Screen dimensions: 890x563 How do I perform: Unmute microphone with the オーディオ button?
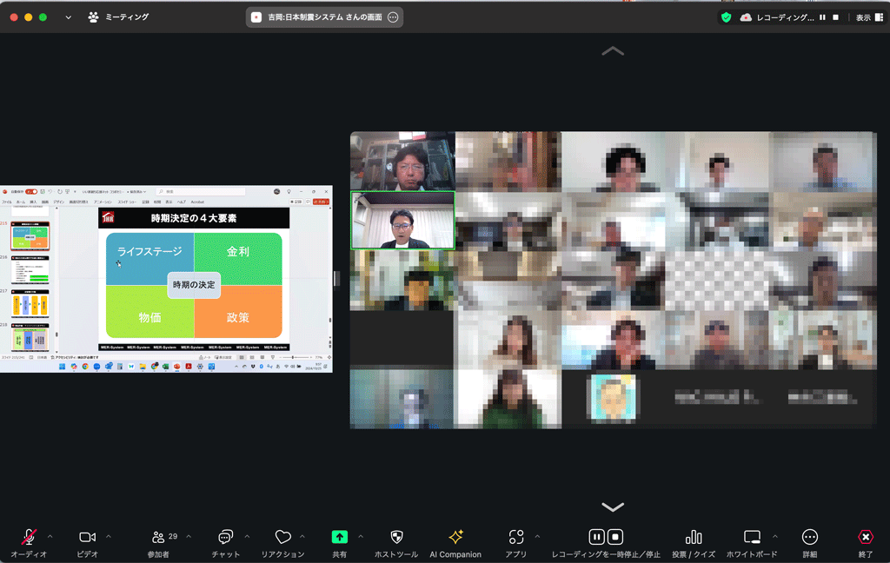pyautogui.click(x=29, y=538)
